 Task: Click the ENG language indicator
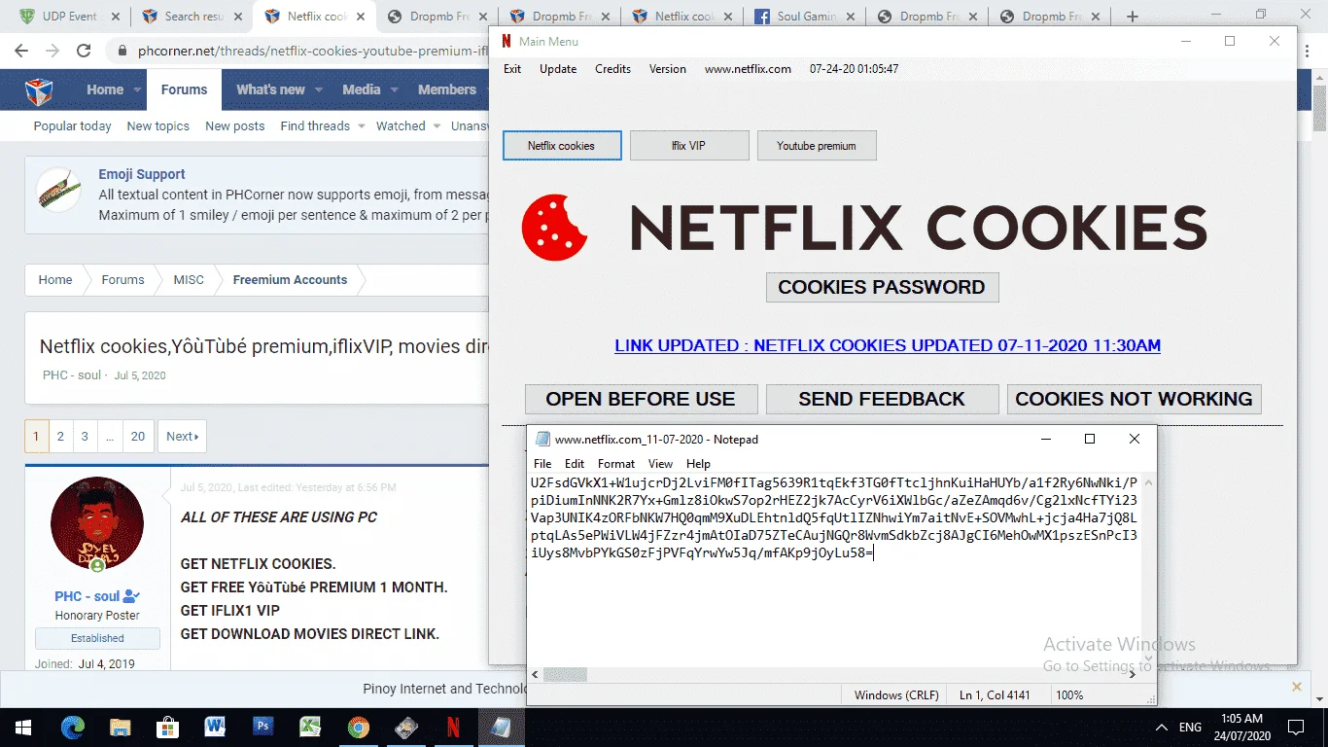pos(1190,727)
